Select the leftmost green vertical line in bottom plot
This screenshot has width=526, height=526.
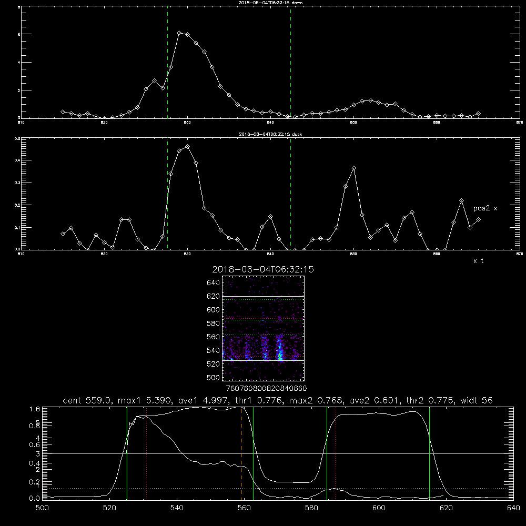(127, 453)
